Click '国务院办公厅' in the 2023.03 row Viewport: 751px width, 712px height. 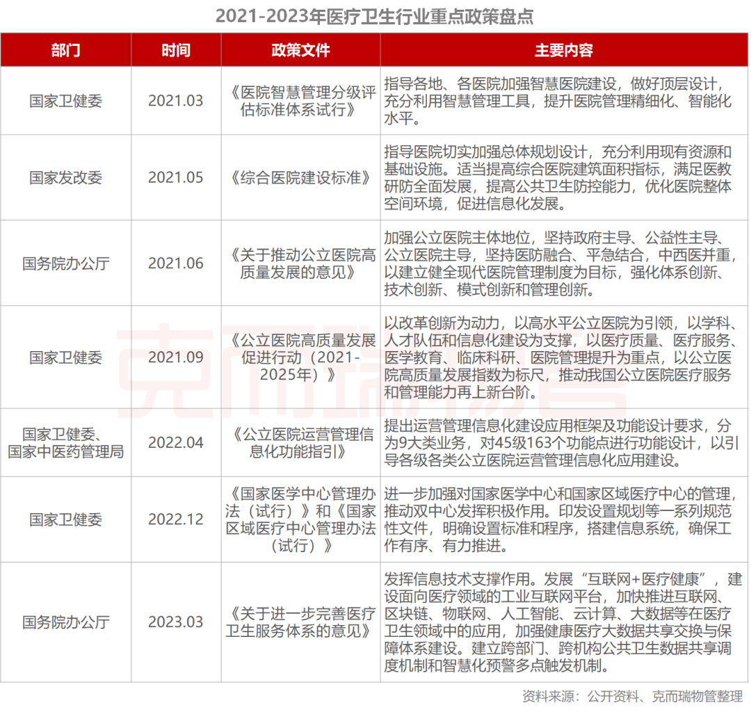click(x=65, y=622)
